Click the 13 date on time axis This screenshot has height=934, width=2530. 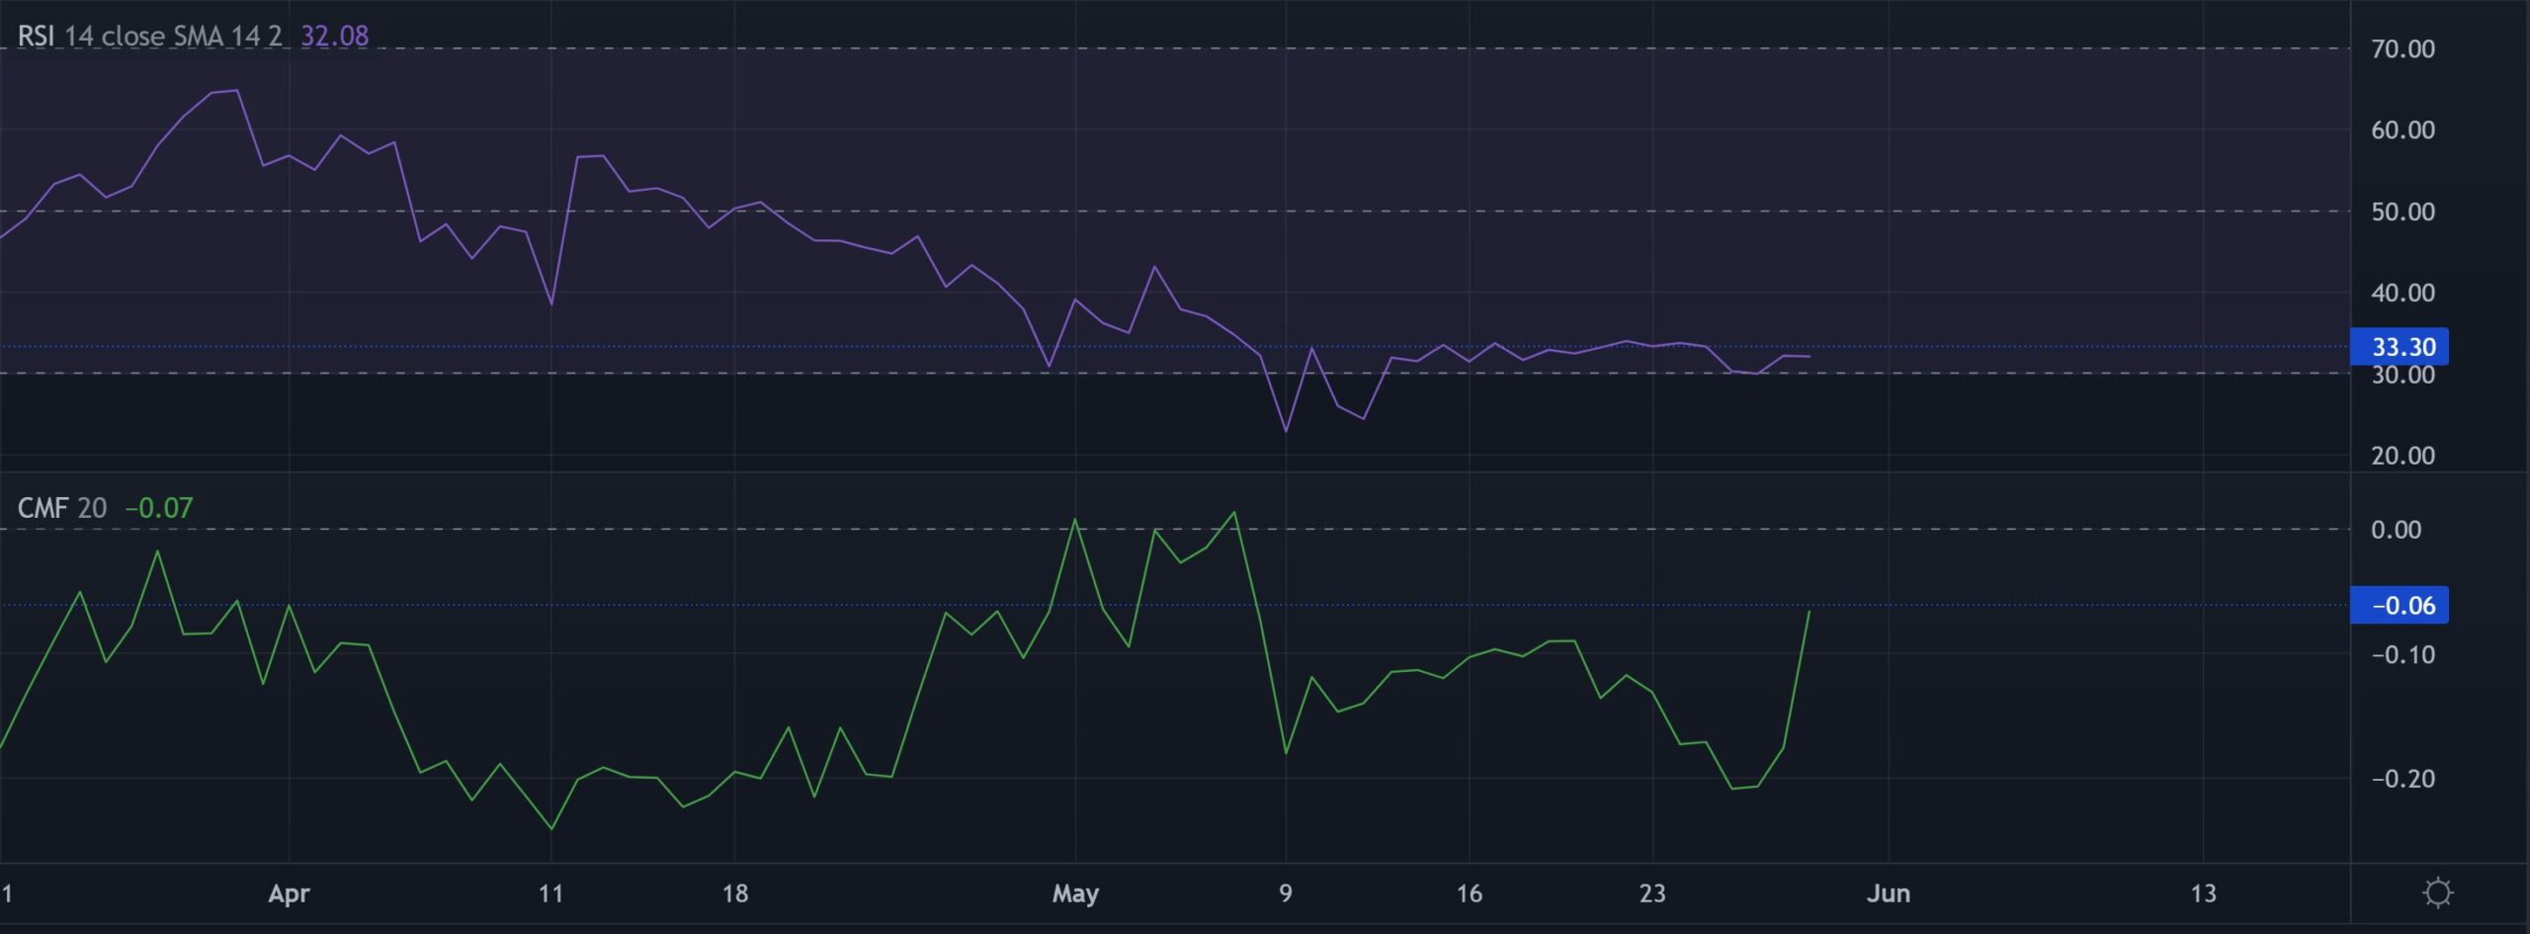tap(2204, 894)
